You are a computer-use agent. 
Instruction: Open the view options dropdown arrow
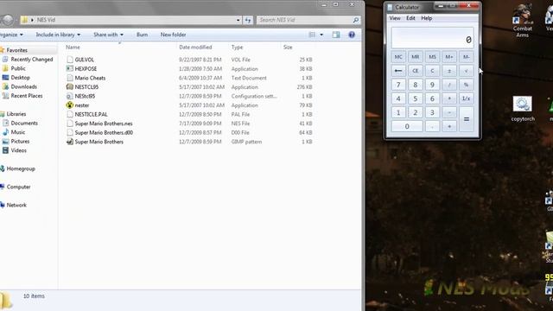point(321,35)
